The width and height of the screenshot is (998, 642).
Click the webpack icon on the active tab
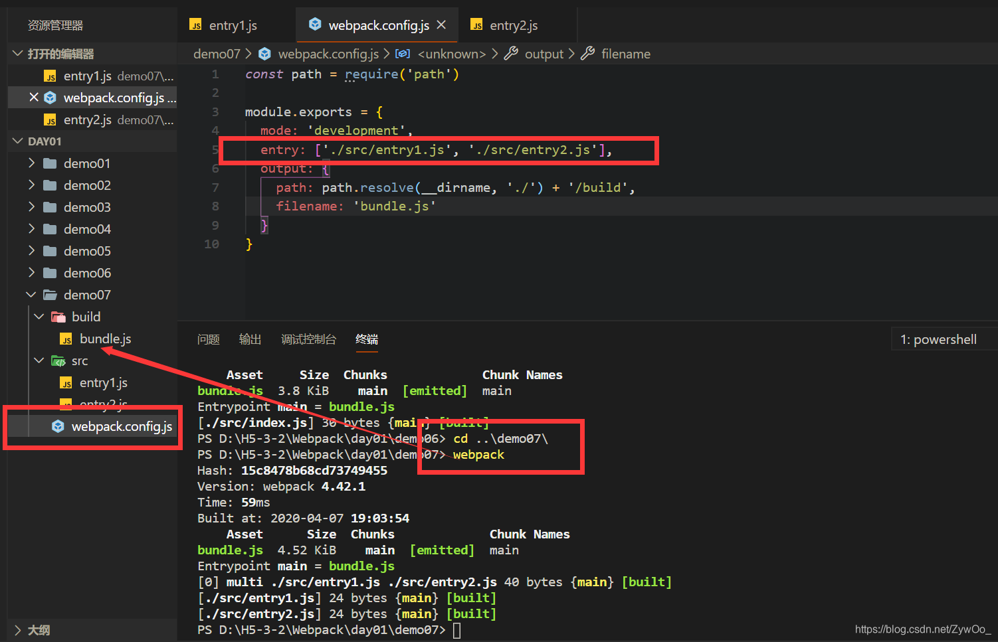pyautogui.click(x=315, y=25)
